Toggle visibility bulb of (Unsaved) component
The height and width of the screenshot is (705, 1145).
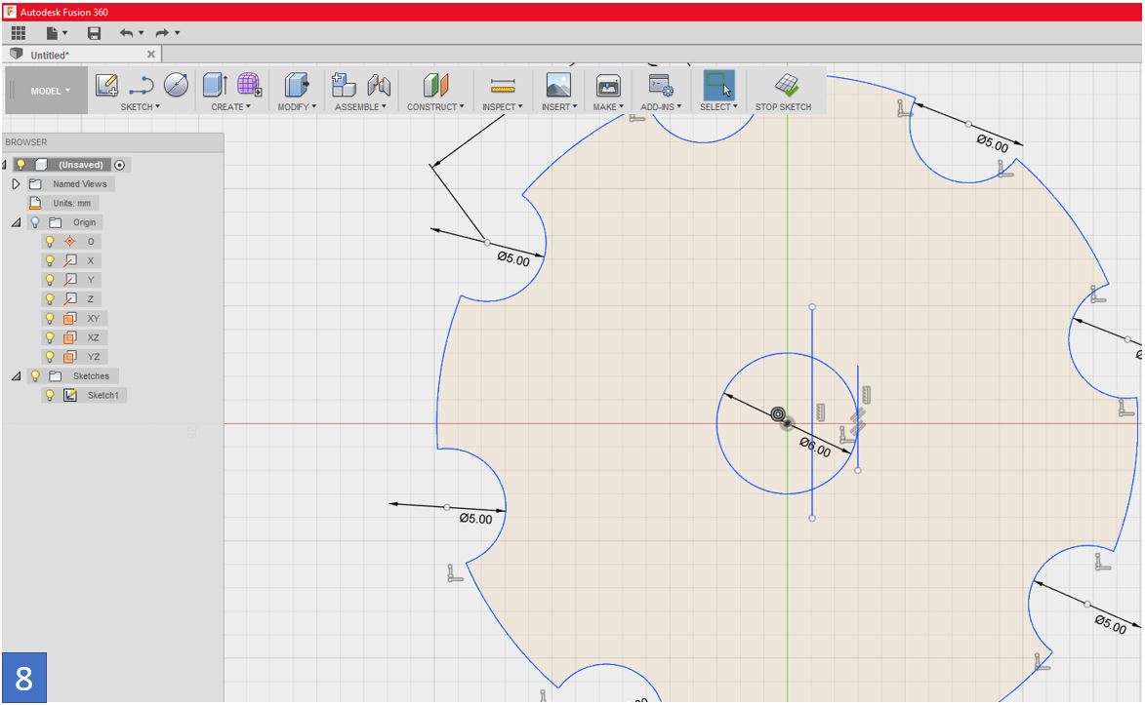[21, 165]
